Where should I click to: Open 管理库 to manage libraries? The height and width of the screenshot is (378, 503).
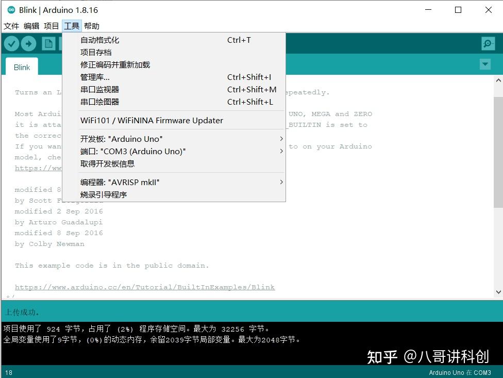coord(95,77)
